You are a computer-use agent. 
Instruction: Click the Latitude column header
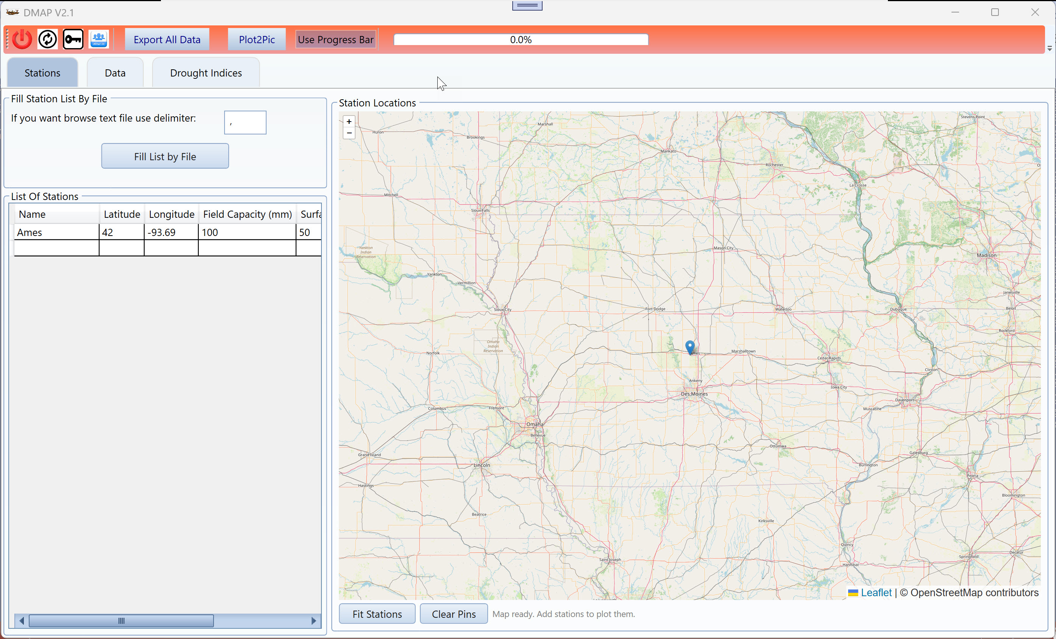[122, 214]
